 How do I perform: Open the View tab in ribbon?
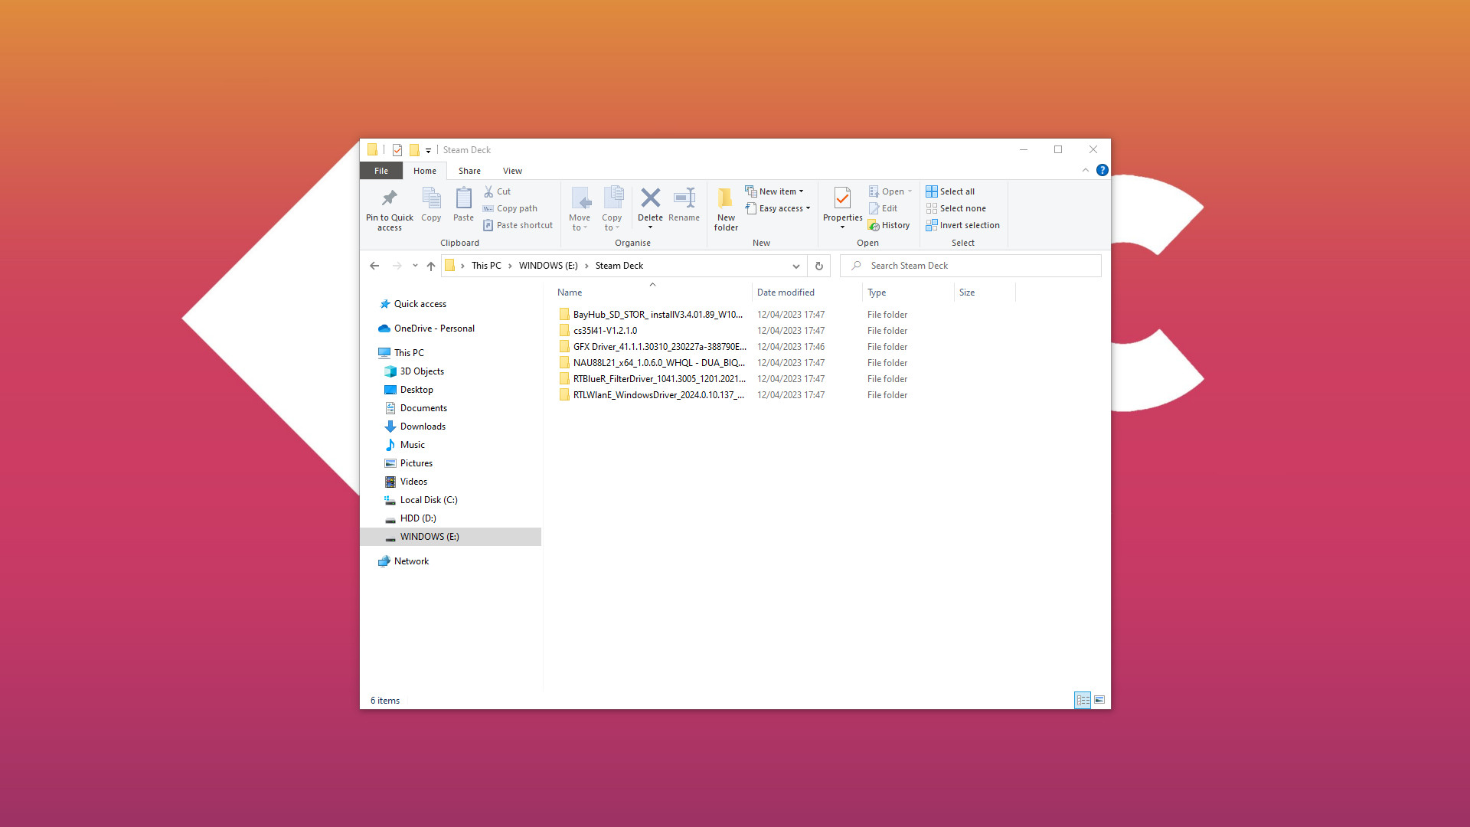tap(512, 170)
